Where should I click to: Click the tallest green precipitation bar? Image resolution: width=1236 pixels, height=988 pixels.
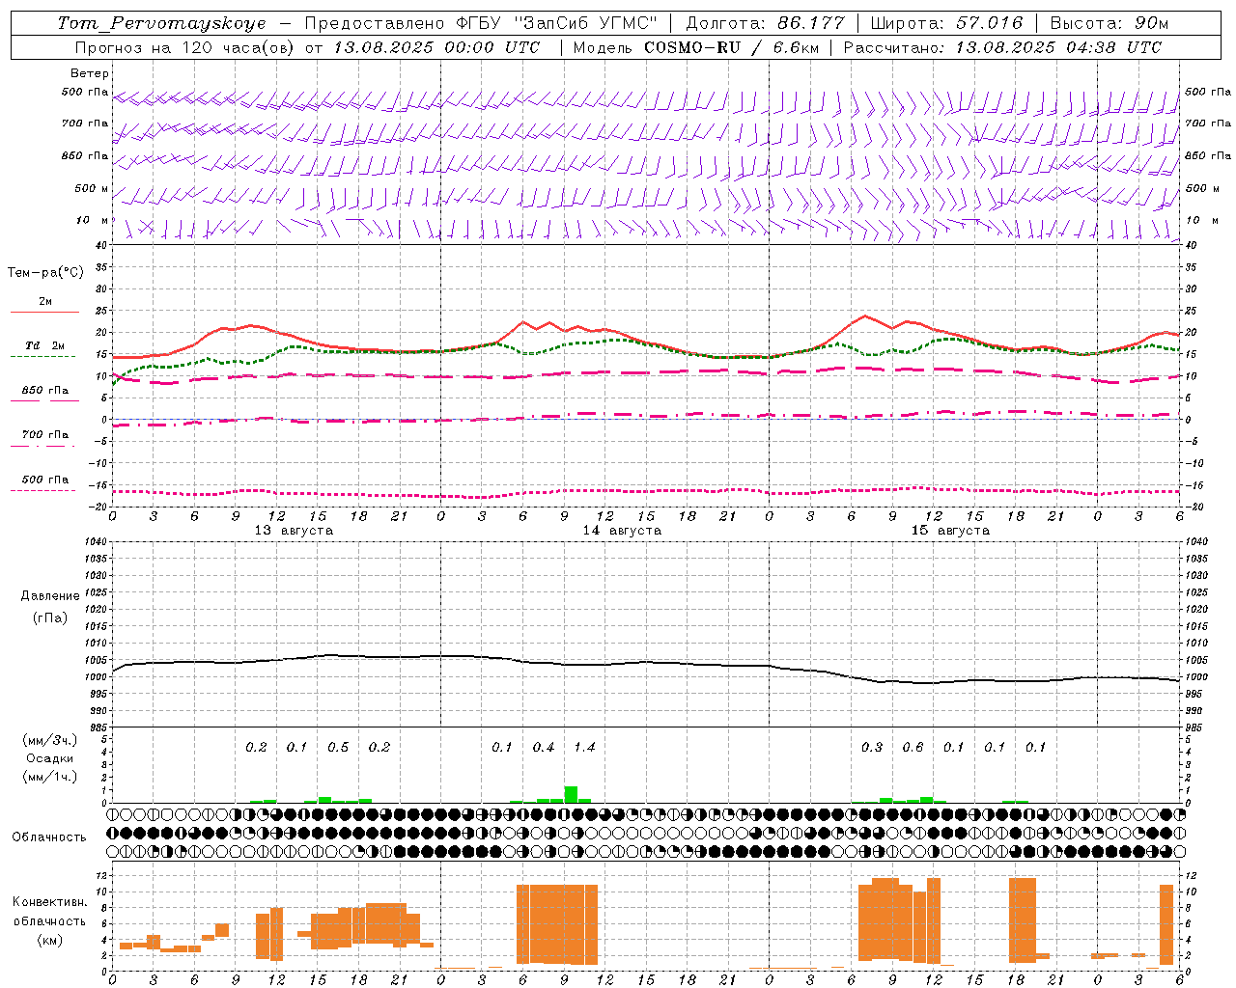pos(571,794)
